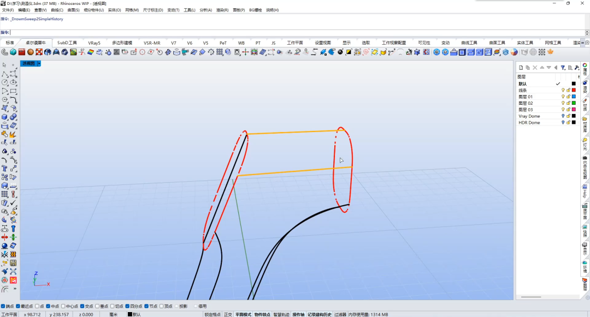Click the orange sphere icon in top toolbar

[x=31, y=52]
